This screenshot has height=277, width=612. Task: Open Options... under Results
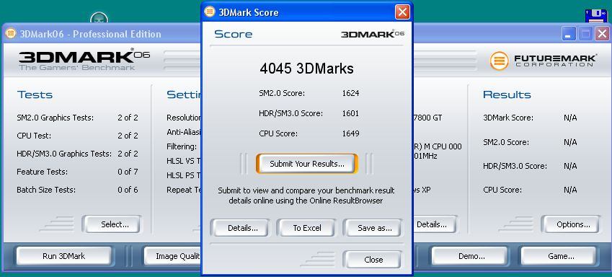point(571,224)
